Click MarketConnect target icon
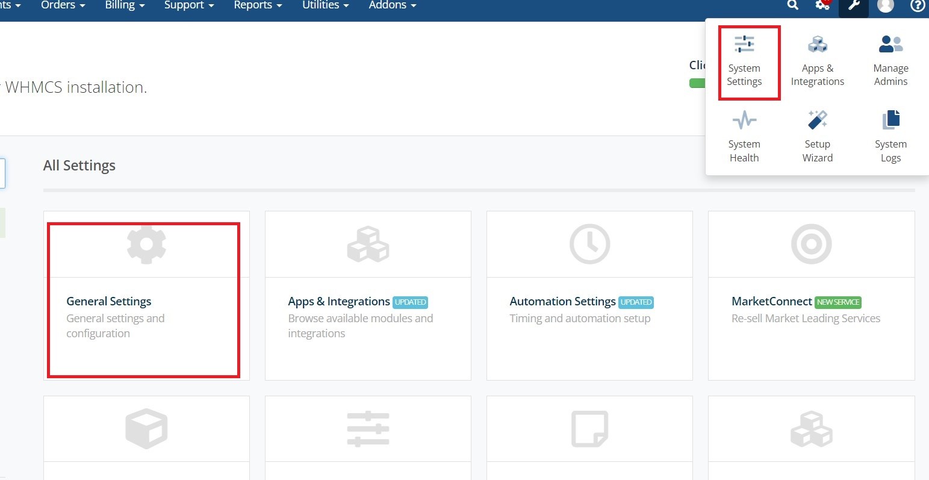 tap(811, 244)
